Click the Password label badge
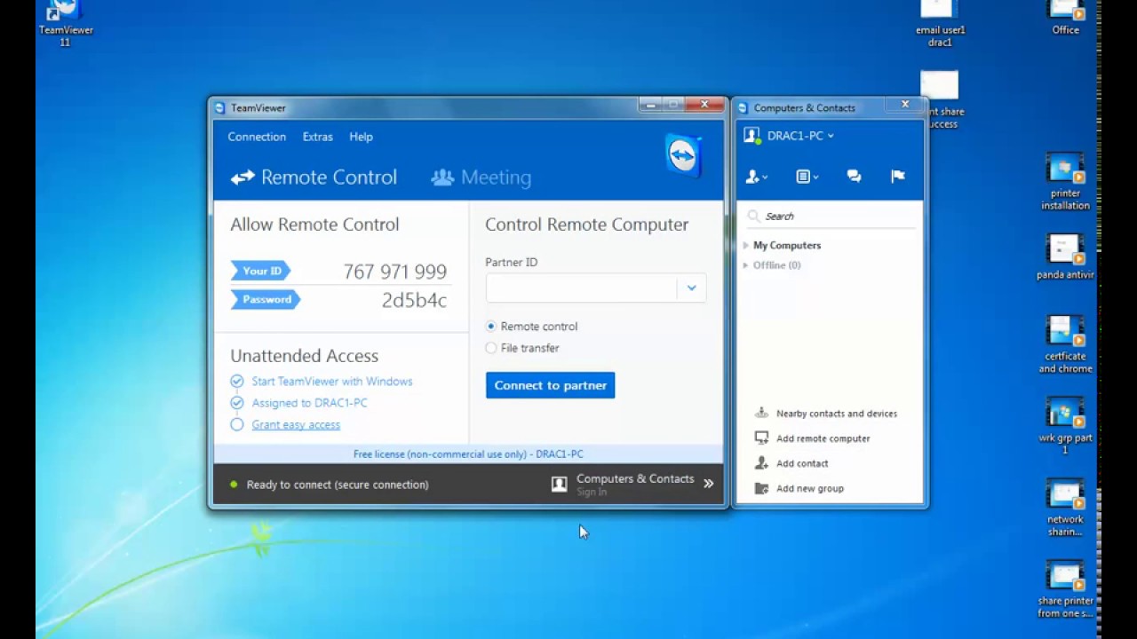The height and width of the screenshot is (639, 1137). click(x=266, y=299)
